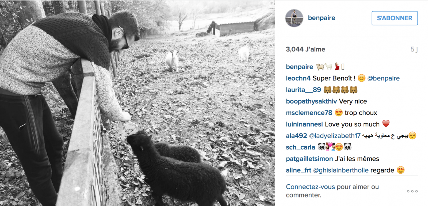
Task: Click the @benpaire mention in leochn4's comment
Action: pos(383,78)
